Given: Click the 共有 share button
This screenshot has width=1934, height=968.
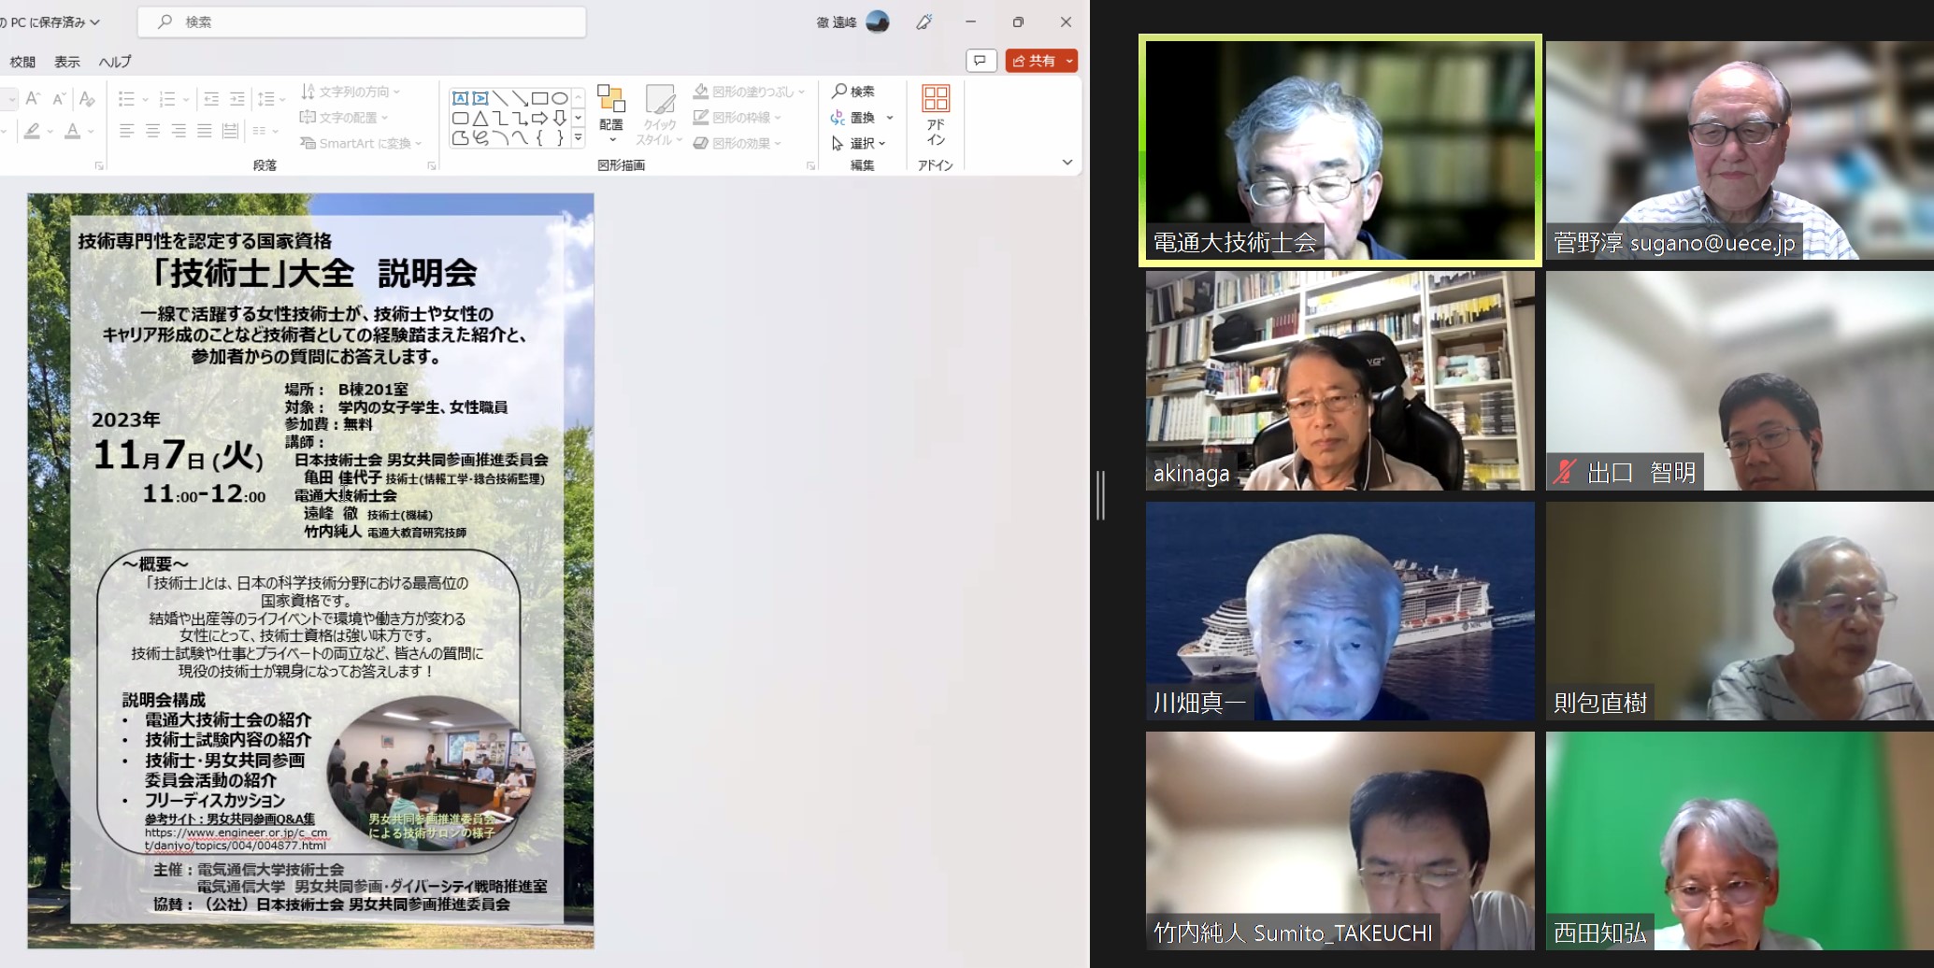Looking at the screenshot, I should (x=1041, y=61).
